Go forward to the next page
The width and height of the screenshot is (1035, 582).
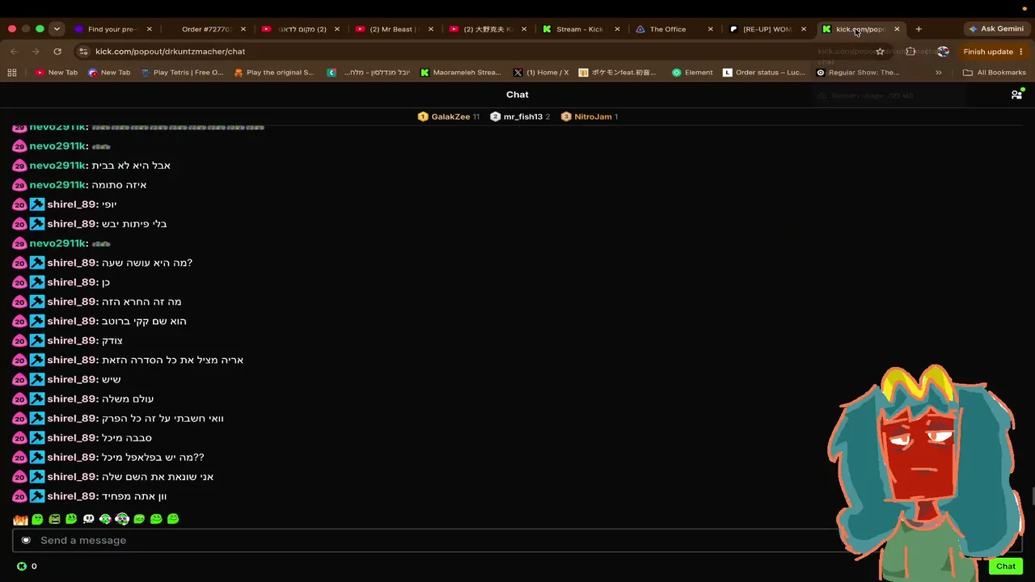coord(36,51)
